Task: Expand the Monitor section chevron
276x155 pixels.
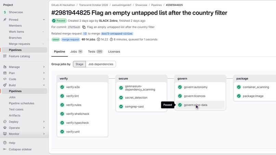Action: pos(44,134)
